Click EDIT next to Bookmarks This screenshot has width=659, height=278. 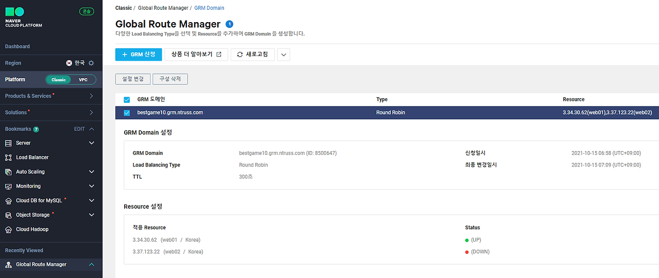click(x=79, y=129)
